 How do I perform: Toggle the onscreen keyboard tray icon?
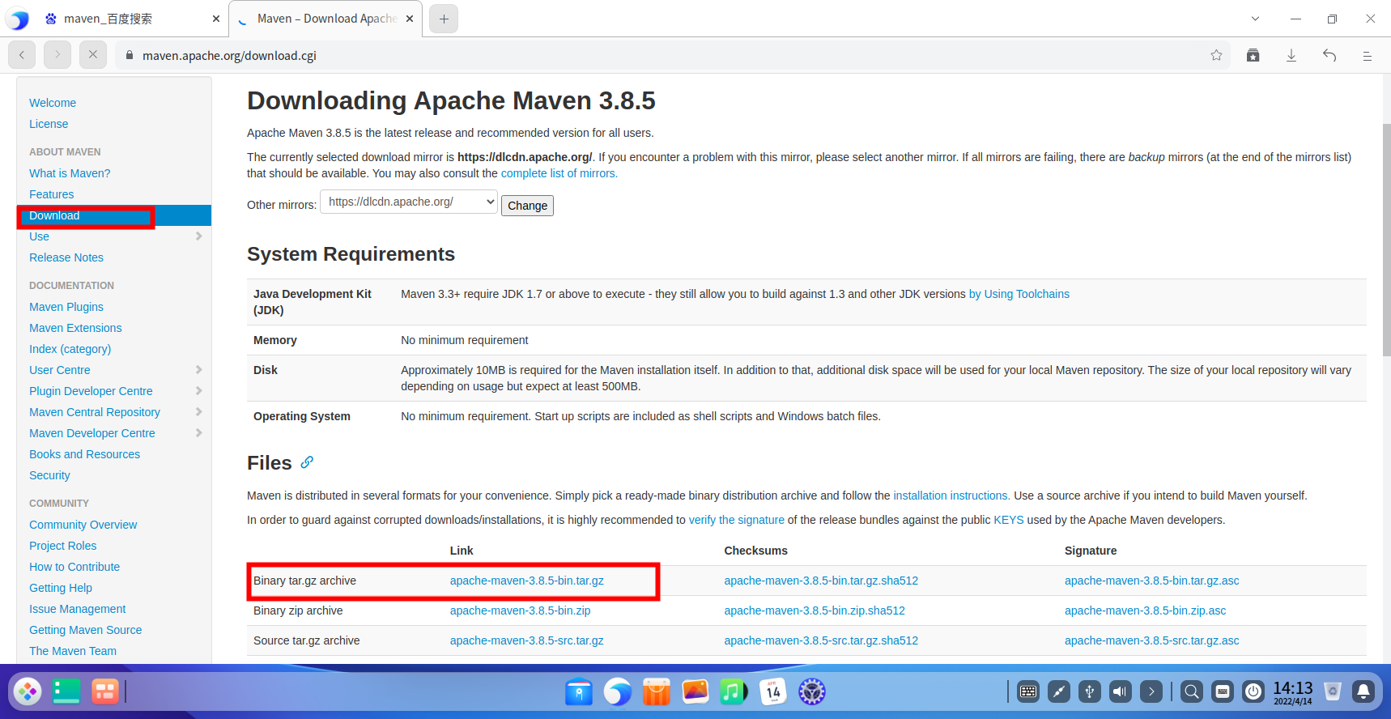pos(1028,691)
